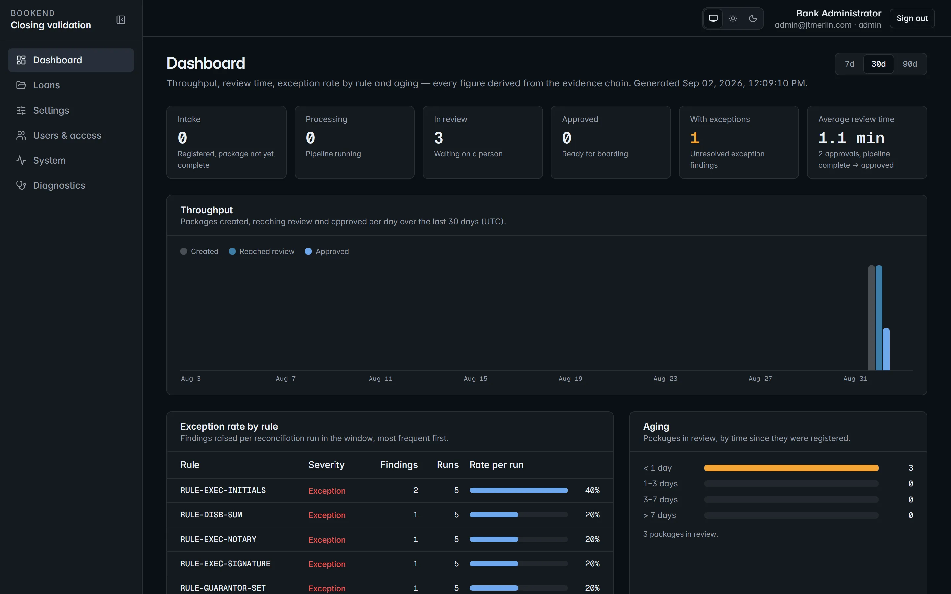
Task: Click the orange < 1 day aging bar
Action: (x=791, y=468)
